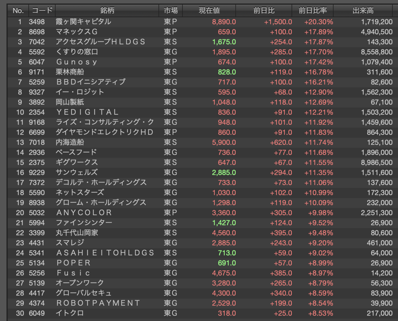Click the price 4,675.0 of Fusic
This screenshot has width=398, height=321.
tap(224, 273)
